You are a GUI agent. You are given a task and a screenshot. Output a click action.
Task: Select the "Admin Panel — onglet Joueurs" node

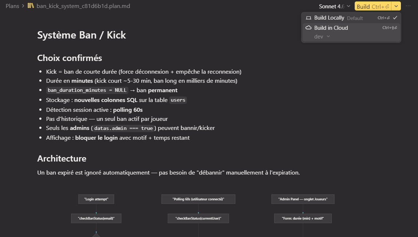pos(303,199)
